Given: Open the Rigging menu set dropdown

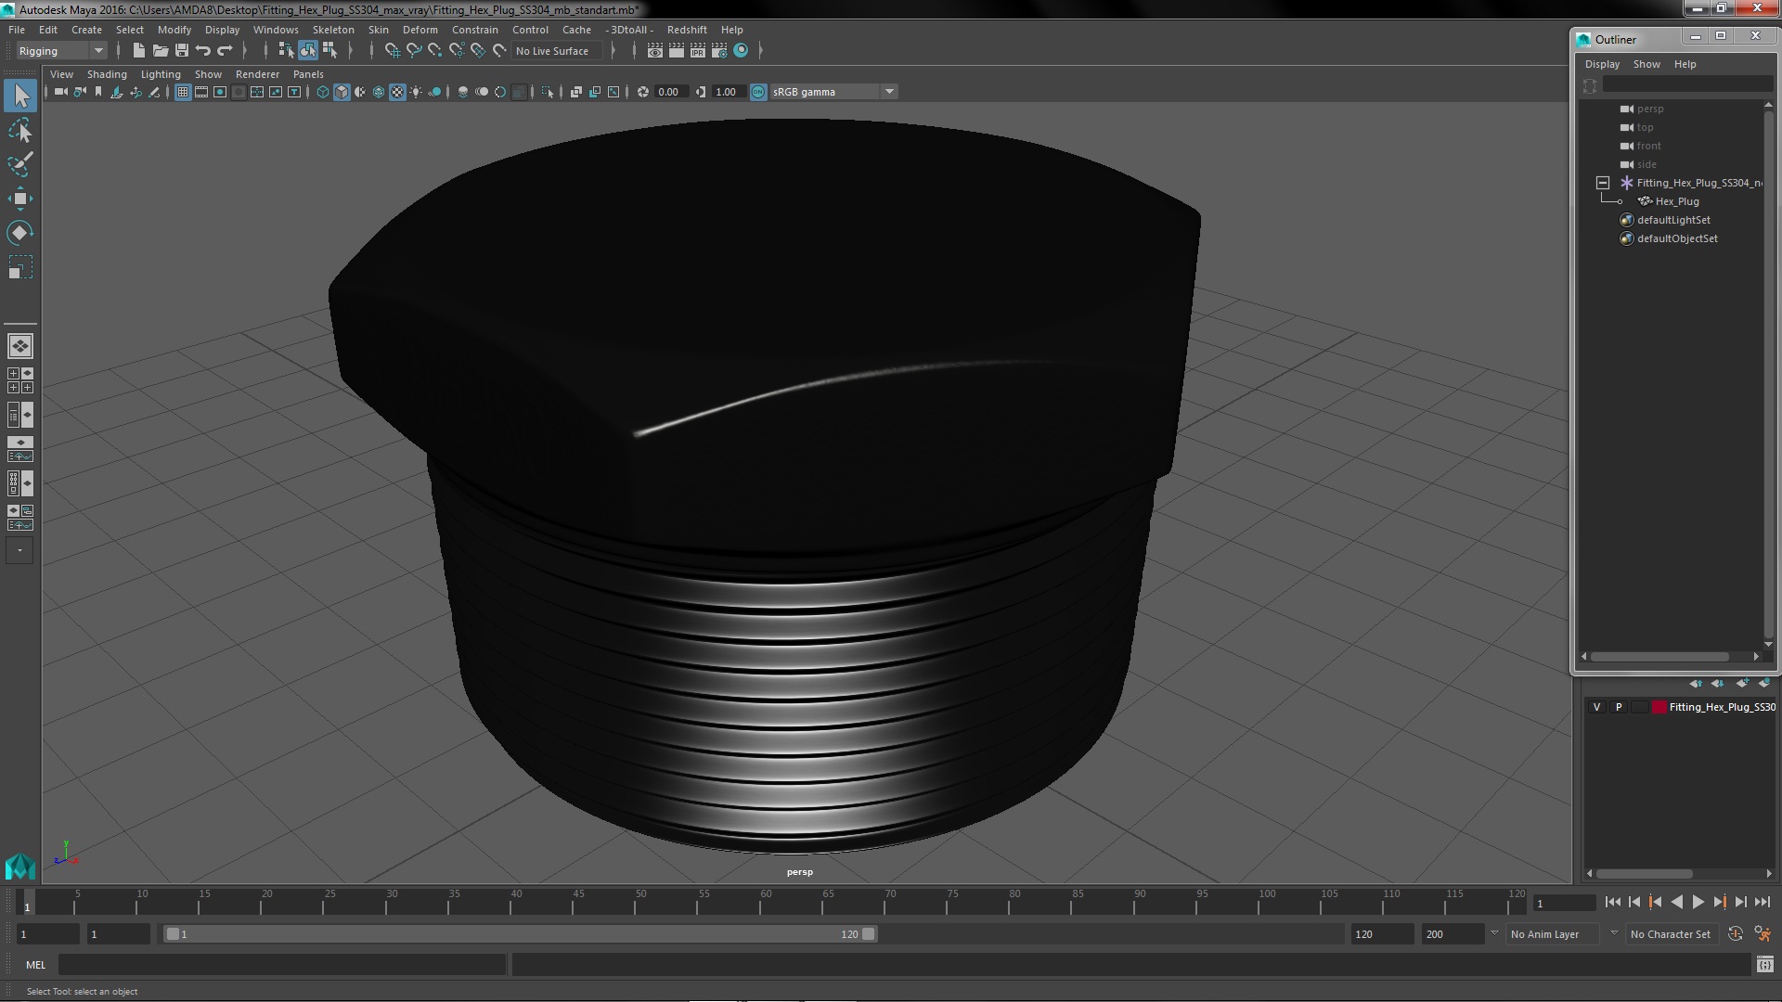Looking at the screenshot, I should tap(61, 51).
